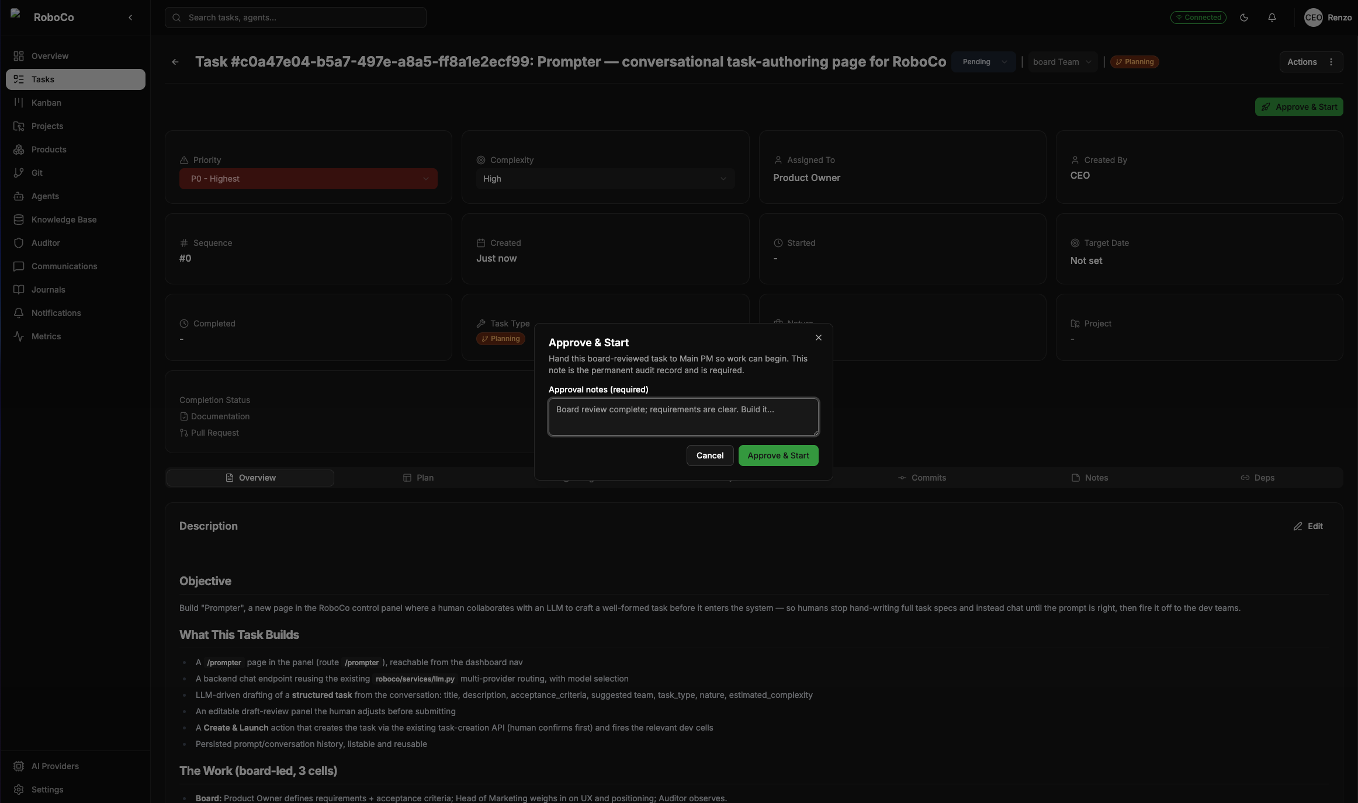
Task: Open the Kanban board from the sidebar
Action: click(75, 103)
